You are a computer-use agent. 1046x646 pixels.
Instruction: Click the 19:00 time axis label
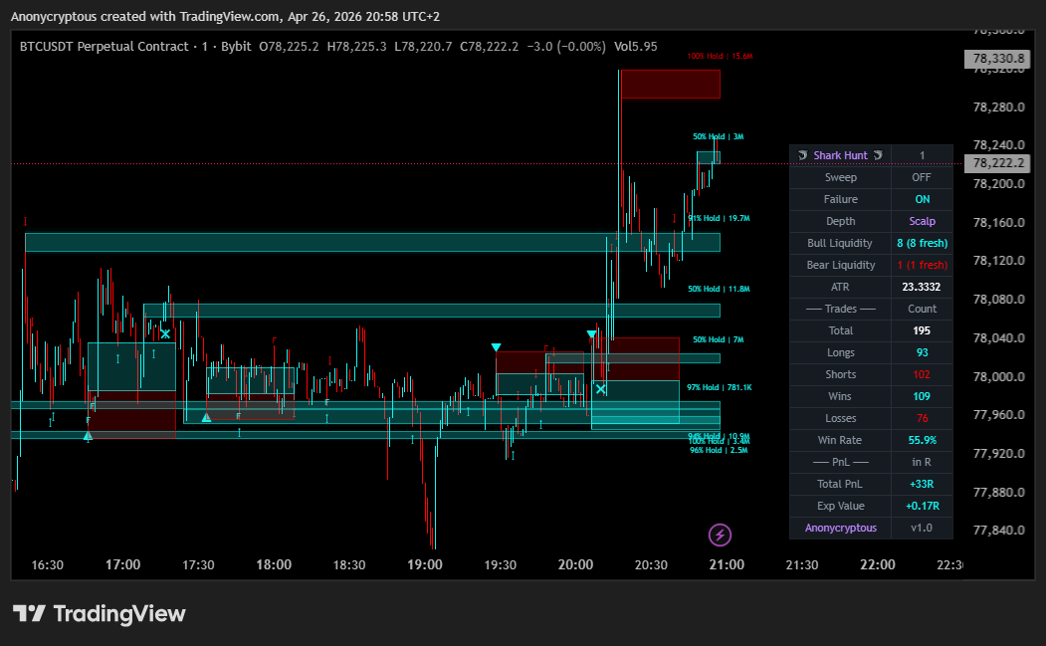tap(424, 565)
